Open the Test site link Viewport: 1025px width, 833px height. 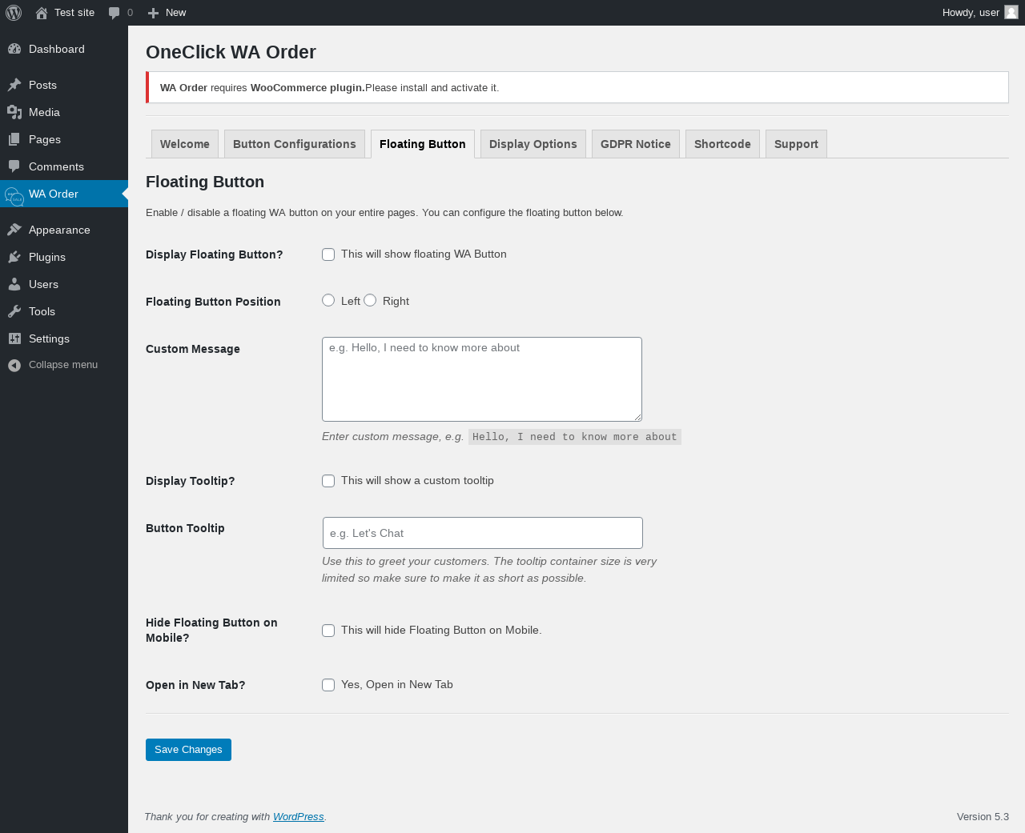[74, 13]
